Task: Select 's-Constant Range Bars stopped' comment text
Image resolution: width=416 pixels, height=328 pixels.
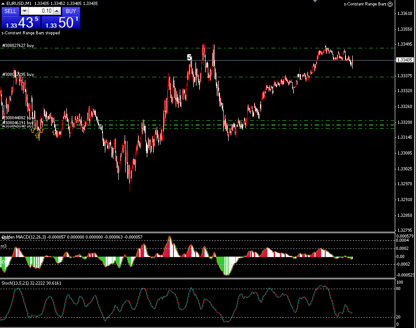Action: click(31, 33)
